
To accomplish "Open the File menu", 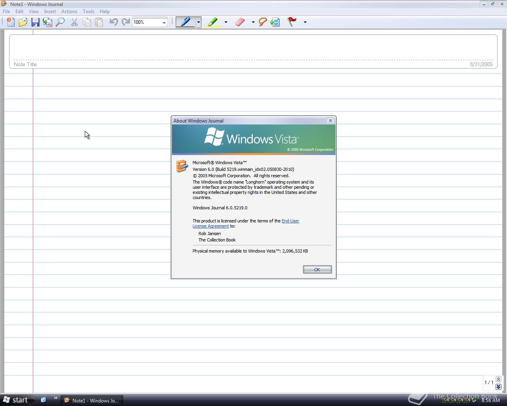I will click(6, 11).
